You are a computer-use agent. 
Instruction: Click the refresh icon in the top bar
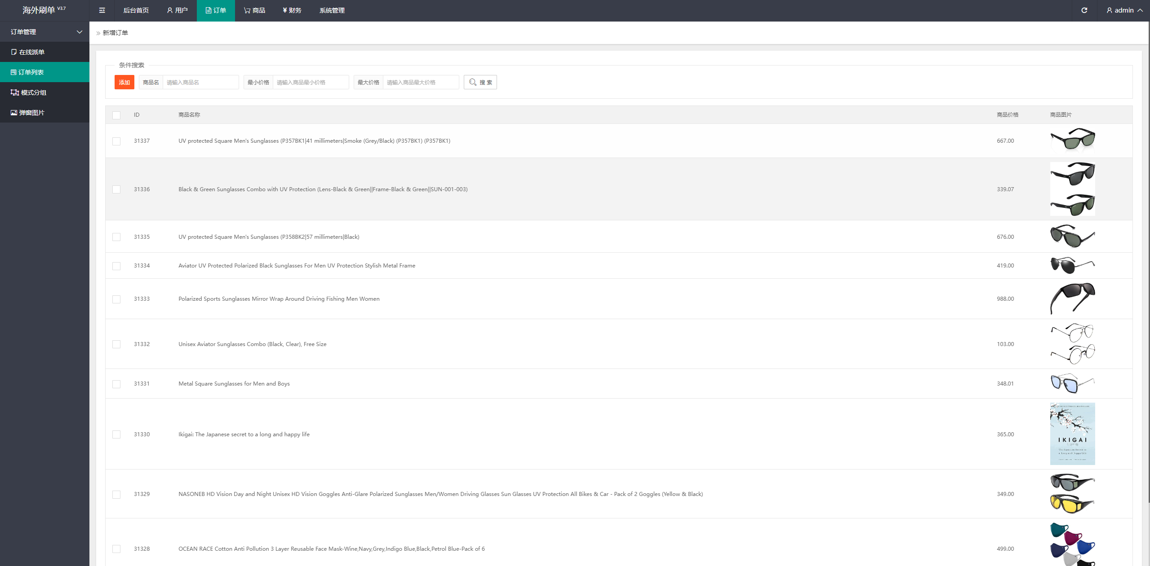[1084, 10]
